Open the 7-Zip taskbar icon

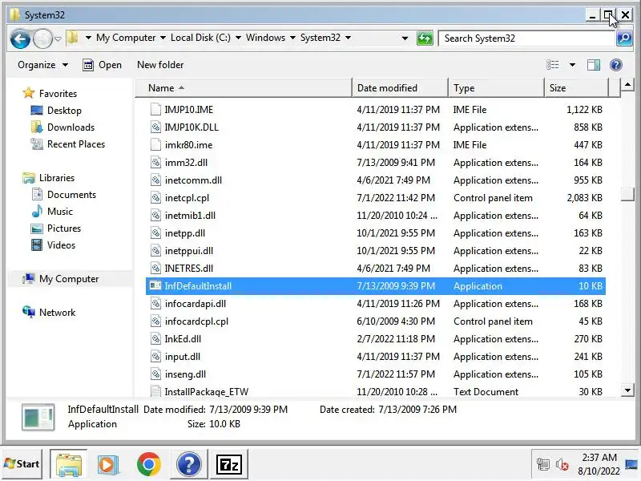(x=229, y=465)
